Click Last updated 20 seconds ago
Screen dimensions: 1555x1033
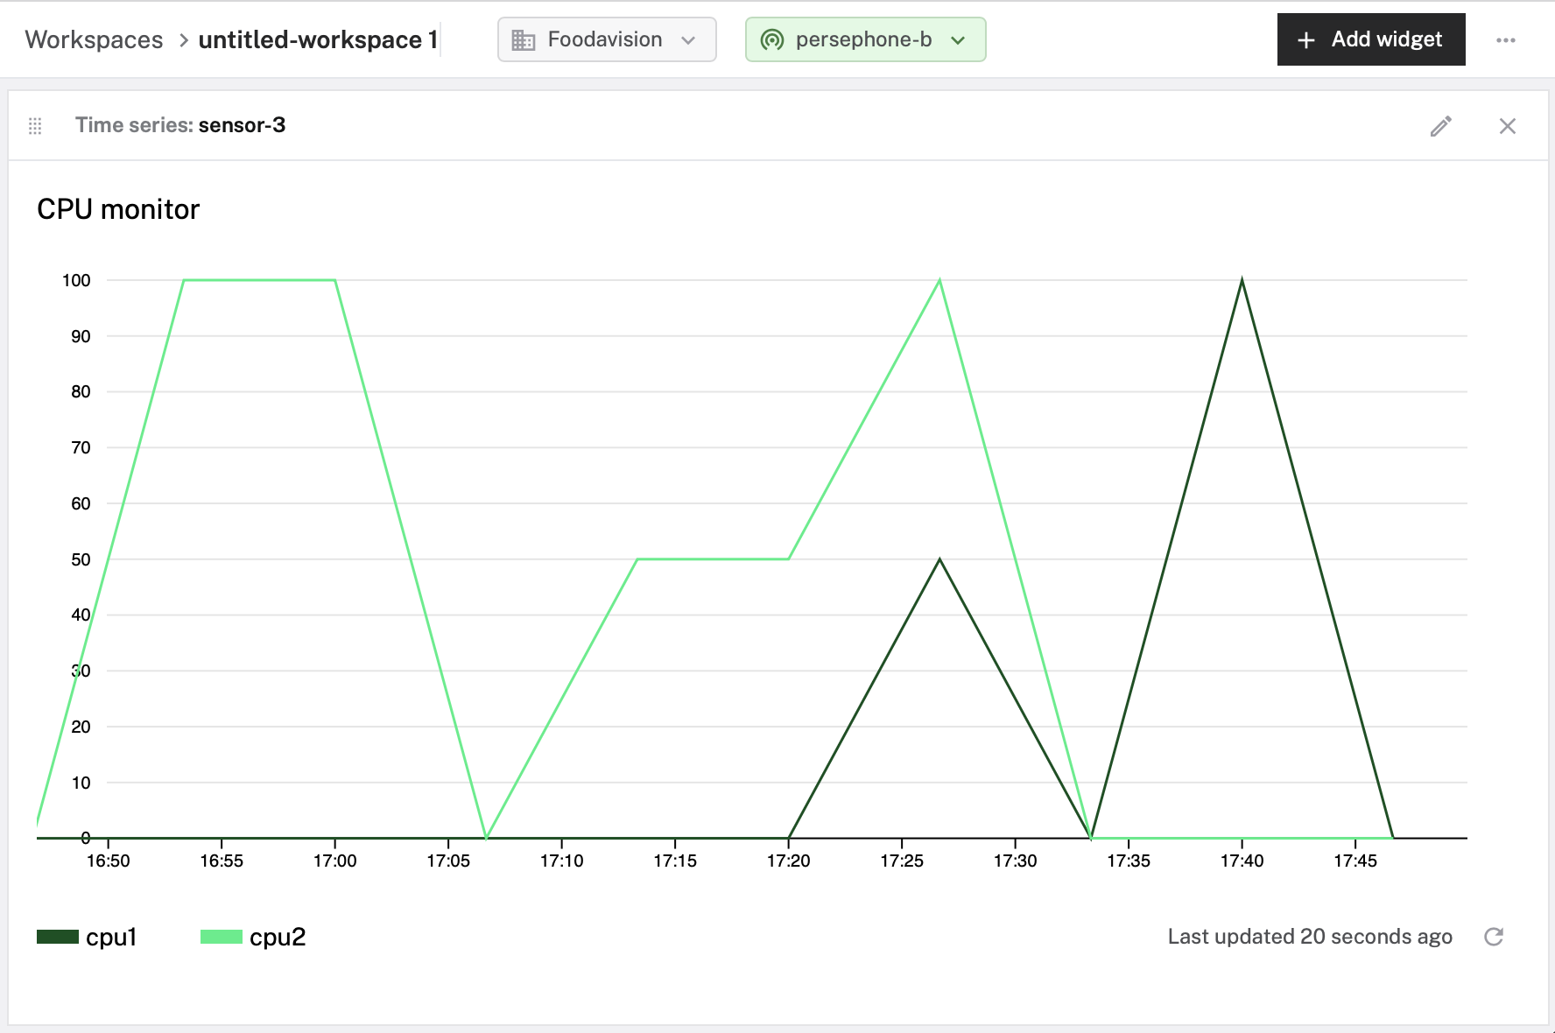[x=1310, y=936]
